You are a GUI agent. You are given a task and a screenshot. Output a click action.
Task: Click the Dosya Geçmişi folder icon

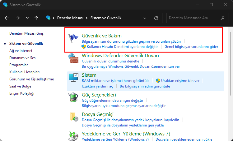73,117
